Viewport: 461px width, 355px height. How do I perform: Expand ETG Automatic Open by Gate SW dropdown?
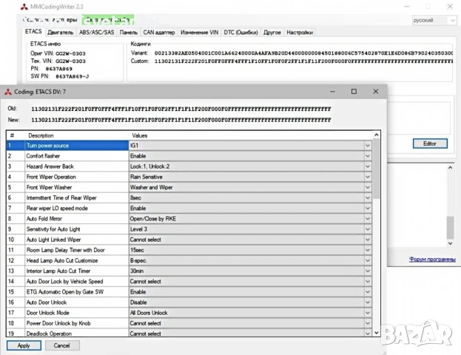pos(368,292)
